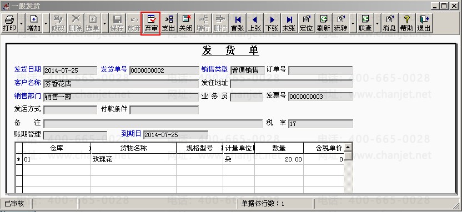The height and width of the screenshot is (212, 462).
Task: Click the 联查 linked query icon
Action: pos(365,23)
